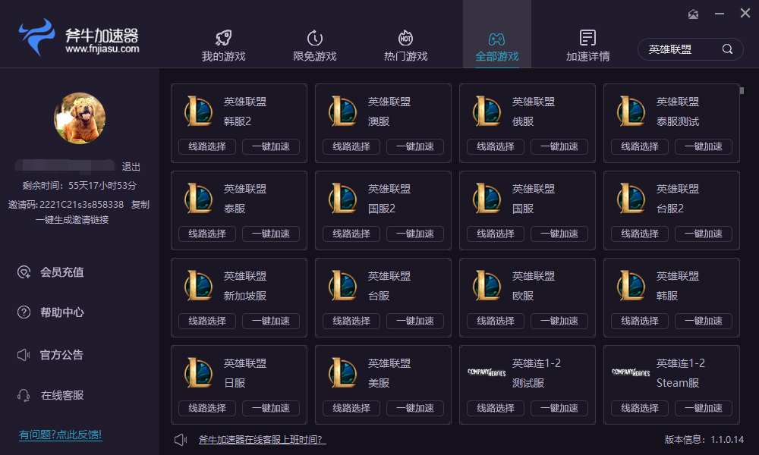
Task: Click 线路选择 for 韩服
Action: coord(640,321)
